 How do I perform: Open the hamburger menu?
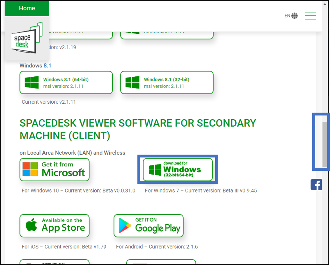[x=311, y=16]
